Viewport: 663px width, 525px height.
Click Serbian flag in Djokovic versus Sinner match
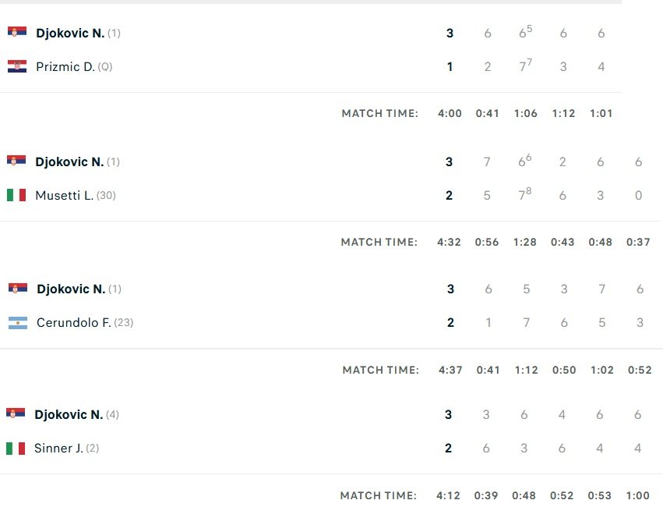[16, 414]
